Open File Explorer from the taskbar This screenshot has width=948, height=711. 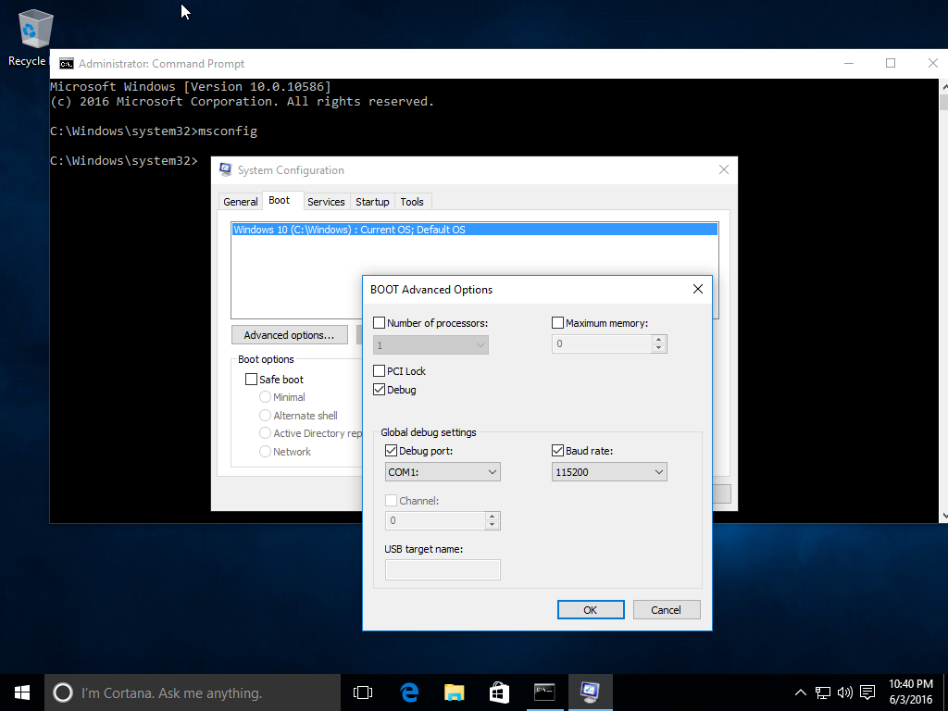pyautogui.click(x=454, y=692)
